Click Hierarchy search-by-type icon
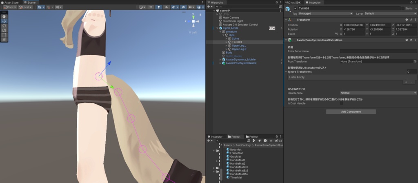This screenshot has width=418, height=183. tap(280, 7)
